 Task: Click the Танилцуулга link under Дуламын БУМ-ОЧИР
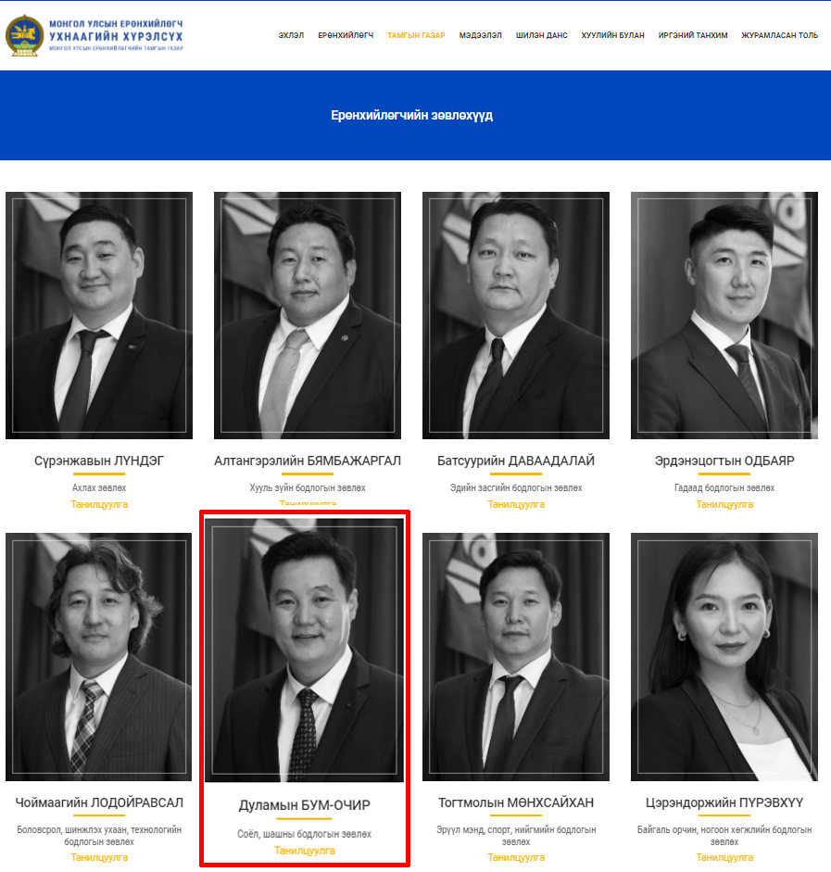point(304,851)
